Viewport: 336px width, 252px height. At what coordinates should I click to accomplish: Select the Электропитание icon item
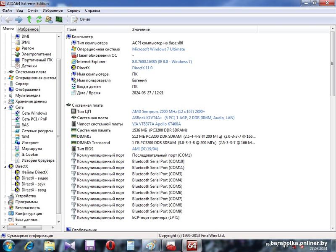pyautogui.click(x=17, y=54)
